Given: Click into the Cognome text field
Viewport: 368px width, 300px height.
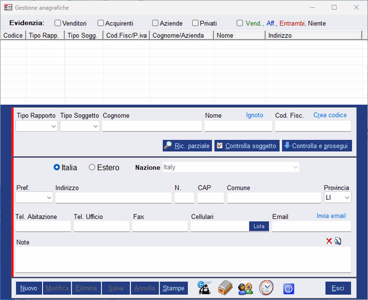Looking at the screenshot, I should click(x=152, y=126).
